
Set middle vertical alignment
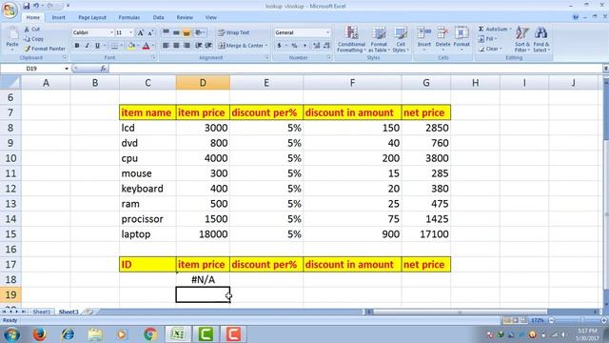[x=176, y=32]
